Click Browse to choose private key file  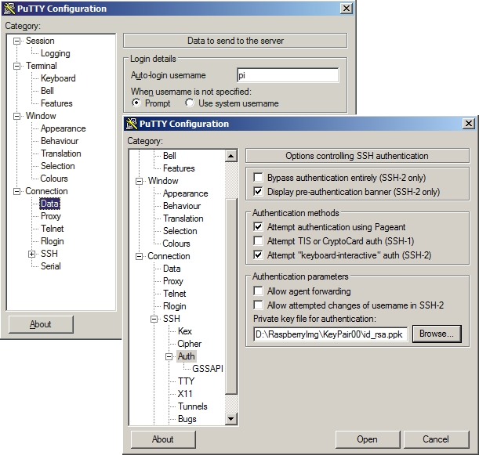click(437, 334)
